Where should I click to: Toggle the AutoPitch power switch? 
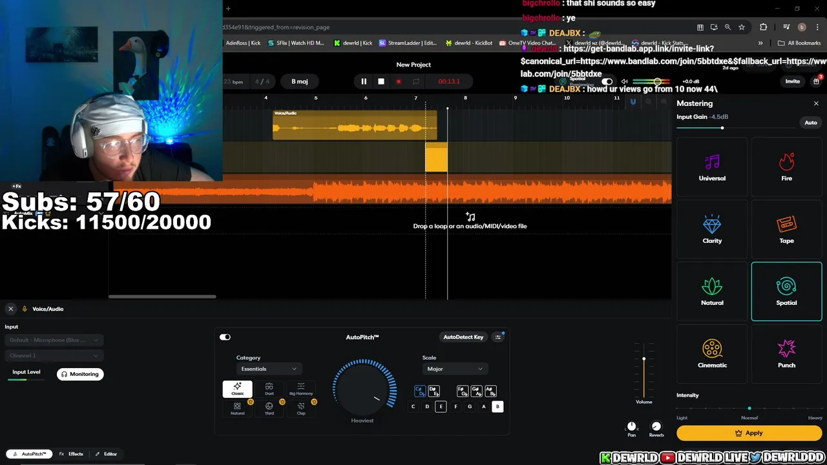[x=225, y=337]
